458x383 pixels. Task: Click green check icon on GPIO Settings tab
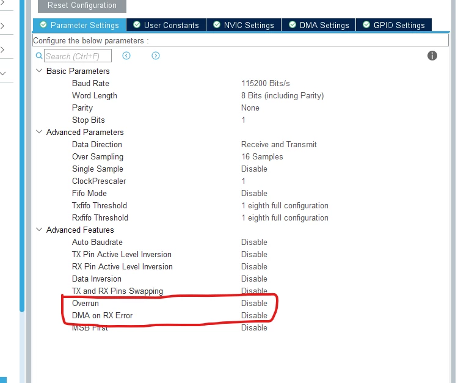tap(366, 24)
